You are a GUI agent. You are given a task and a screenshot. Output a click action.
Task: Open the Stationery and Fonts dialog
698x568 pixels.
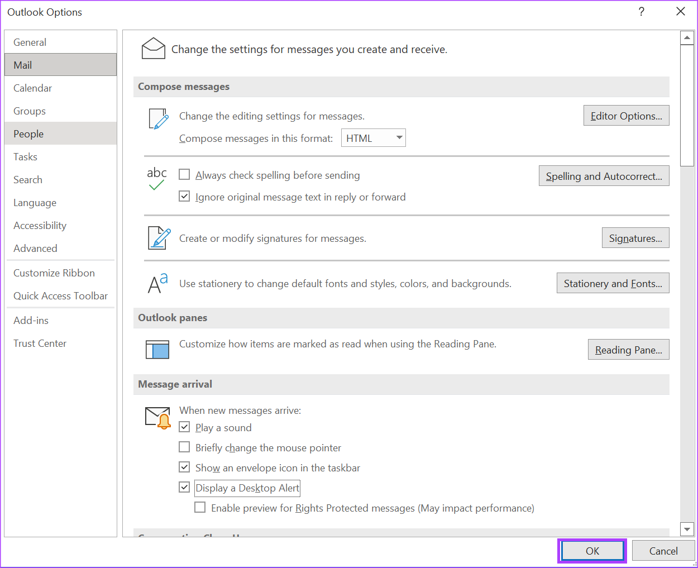[x=613, y=283]
